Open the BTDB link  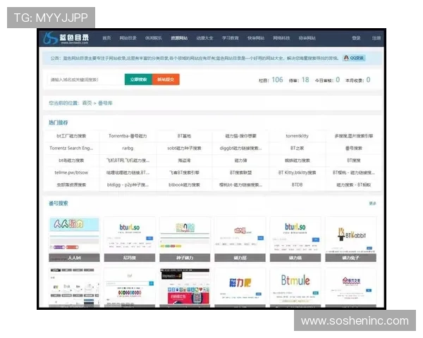[x=298, y=184]
